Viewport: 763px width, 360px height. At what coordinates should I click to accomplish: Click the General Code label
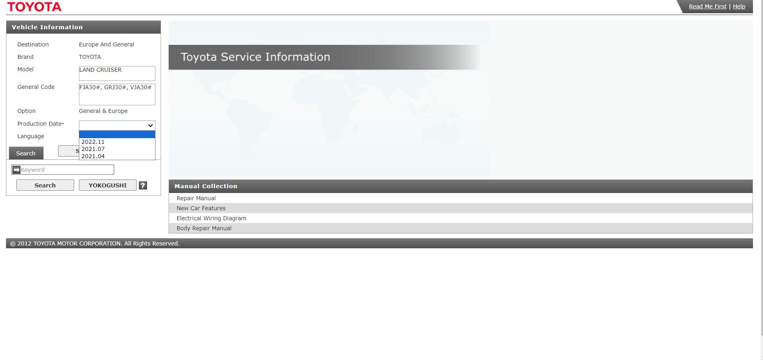36,87
